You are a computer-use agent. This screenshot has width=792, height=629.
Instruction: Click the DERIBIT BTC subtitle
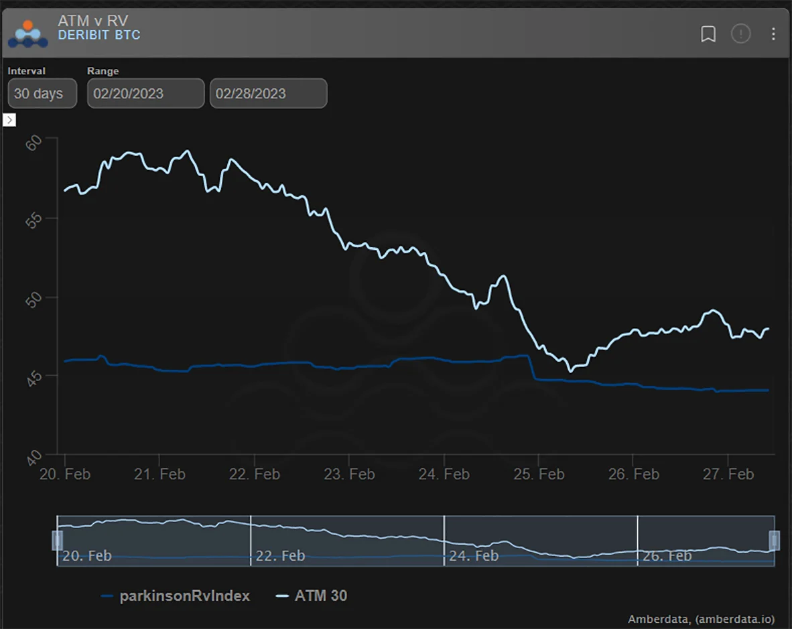click(99, 36)
